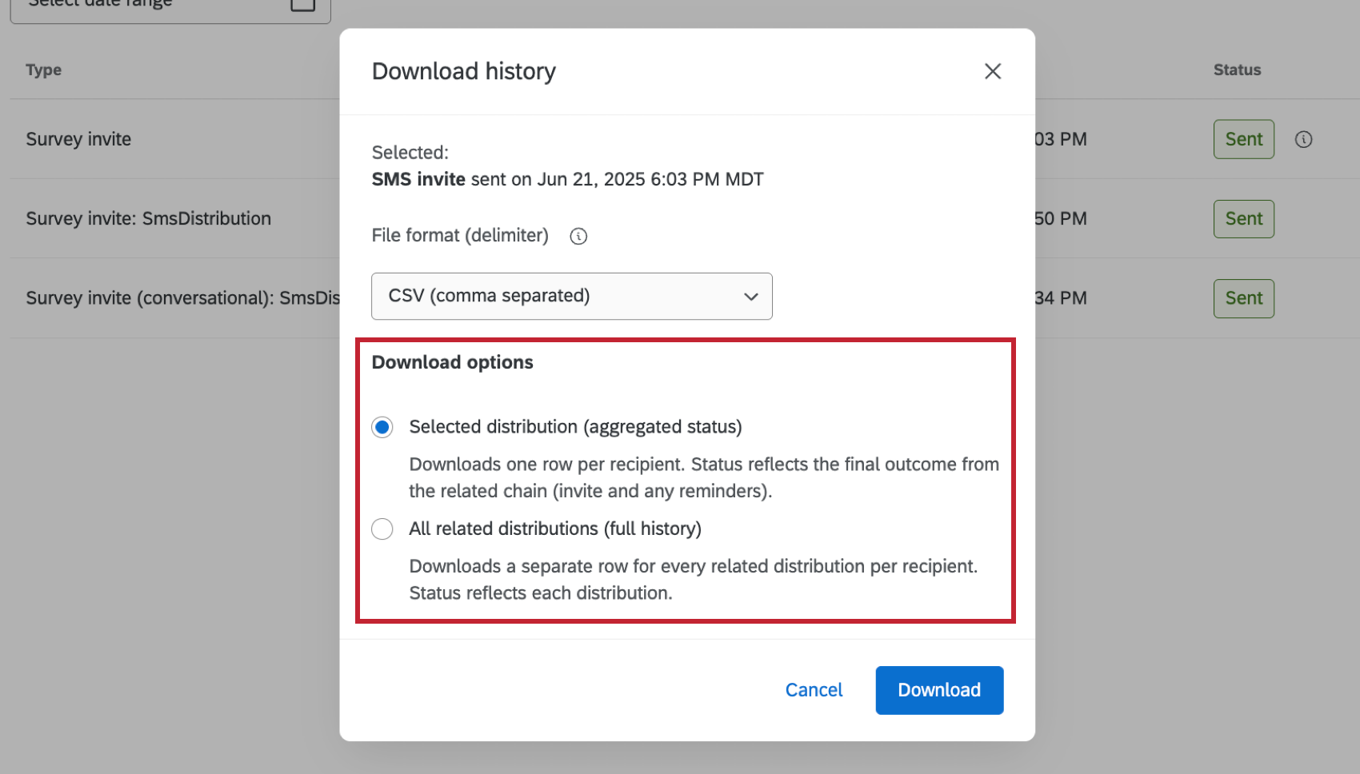
Task: Click Sent badge for conversational invite row
Action: (x=1244, y=298)
